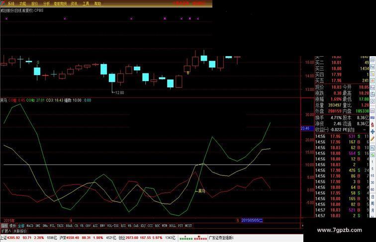Screen dimensions: 376x242
Task: Switch indicator to CR
Action: [76, 226]
